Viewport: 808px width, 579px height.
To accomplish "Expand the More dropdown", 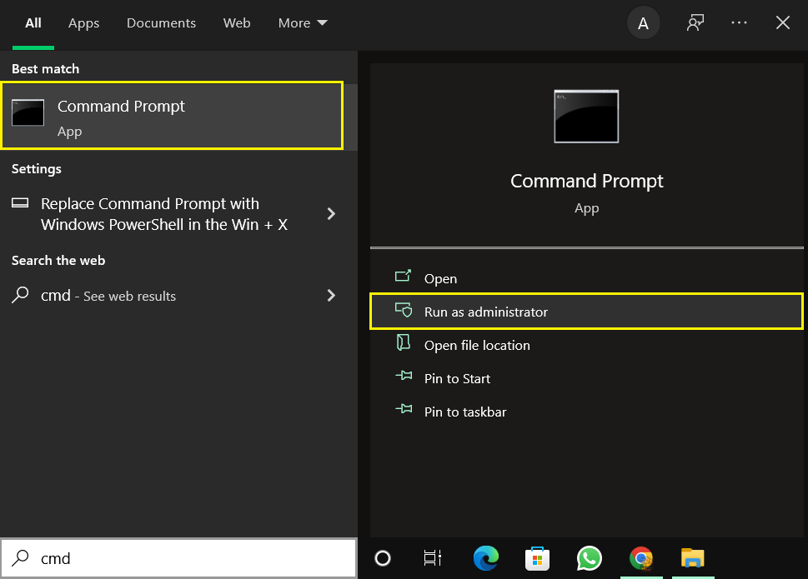I will point(302,22).
